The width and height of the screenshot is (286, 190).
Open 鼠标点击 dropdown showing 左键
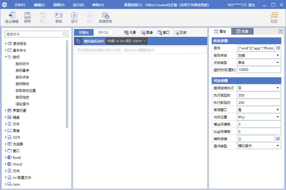pyautogui.click(x=259, y=55)
